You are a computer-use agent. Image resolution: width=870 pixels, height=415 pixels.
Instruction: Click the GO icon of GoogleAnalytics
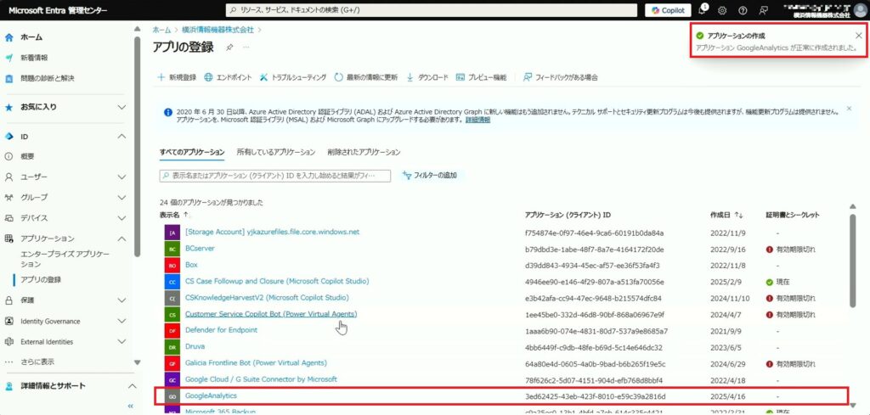pos(172,396)
